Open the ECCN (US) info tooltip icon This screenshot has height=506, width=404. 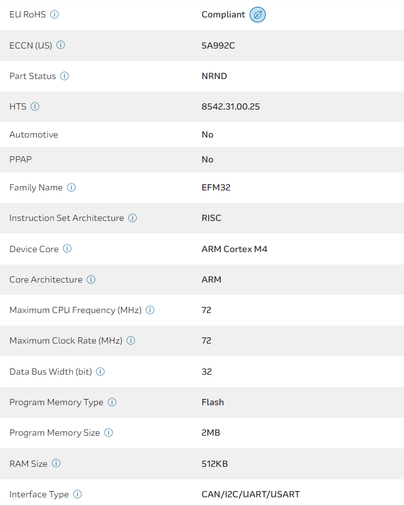(x=61, y=45)
